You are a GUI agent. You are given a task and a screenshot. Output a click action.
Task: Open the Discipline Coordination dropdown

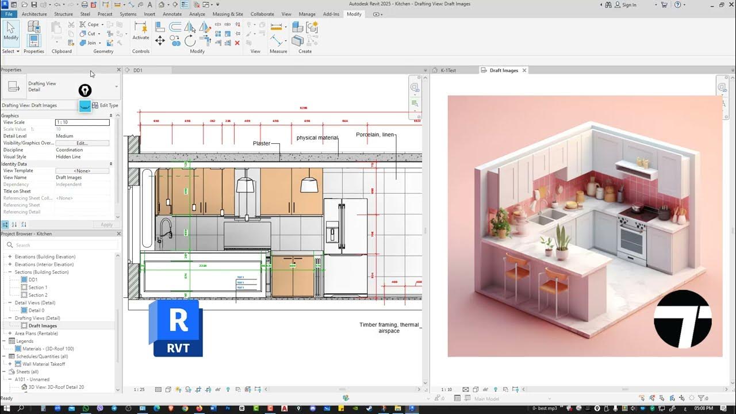point(82,150)
